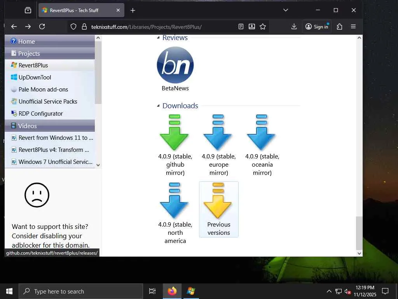398x299 pixels.
Task: Click the Sign in button
Action: [317, 26]
